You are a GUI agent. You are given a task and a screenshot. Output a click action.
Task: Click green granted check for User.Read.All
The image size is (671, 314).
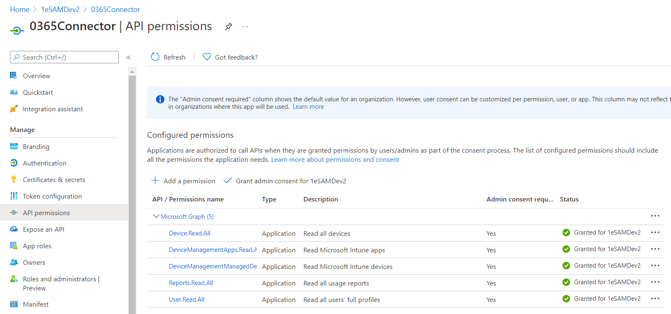pyautogui.click(x=566, y=299)
